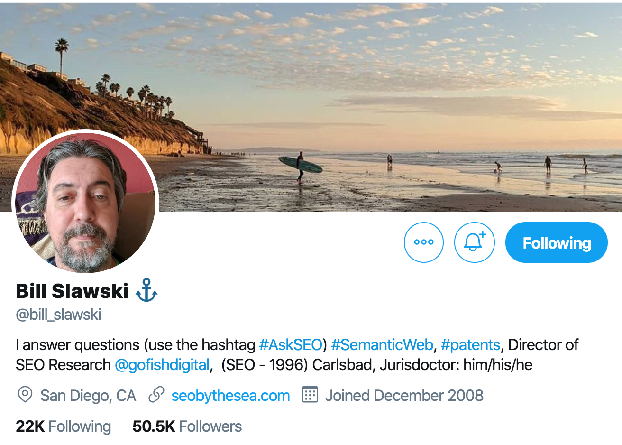Enable Tweet notifications via the bell
This screenshot has width=622, height=445.
474,242
